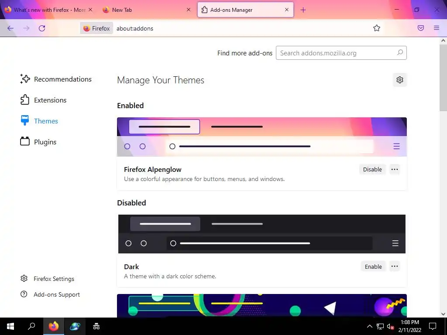Click the scrollbar down arrow
This screenshot has height=335, width=447.
click(443, 314)
